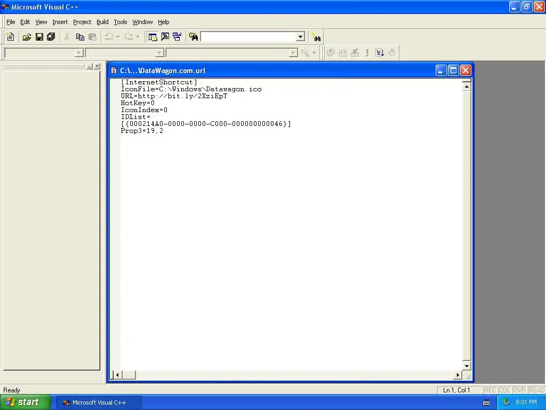Click the OVR overtype indicator in status bar
The height and width of the screenshot is (410, 546).
click(519, 390)
